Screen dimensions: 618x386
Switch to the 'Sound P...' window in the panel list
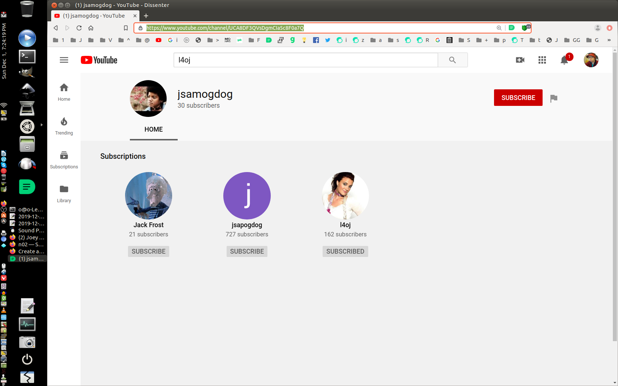click(x=27, y=230)
